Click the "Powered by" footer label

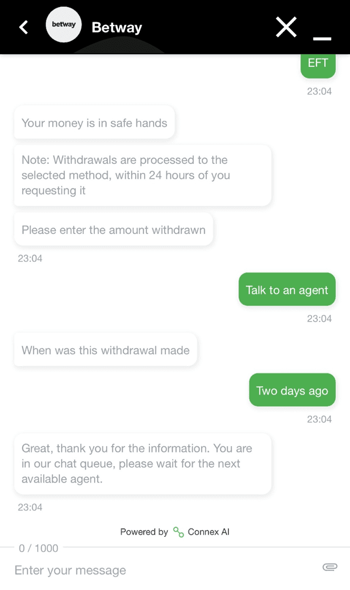(144, 532)
